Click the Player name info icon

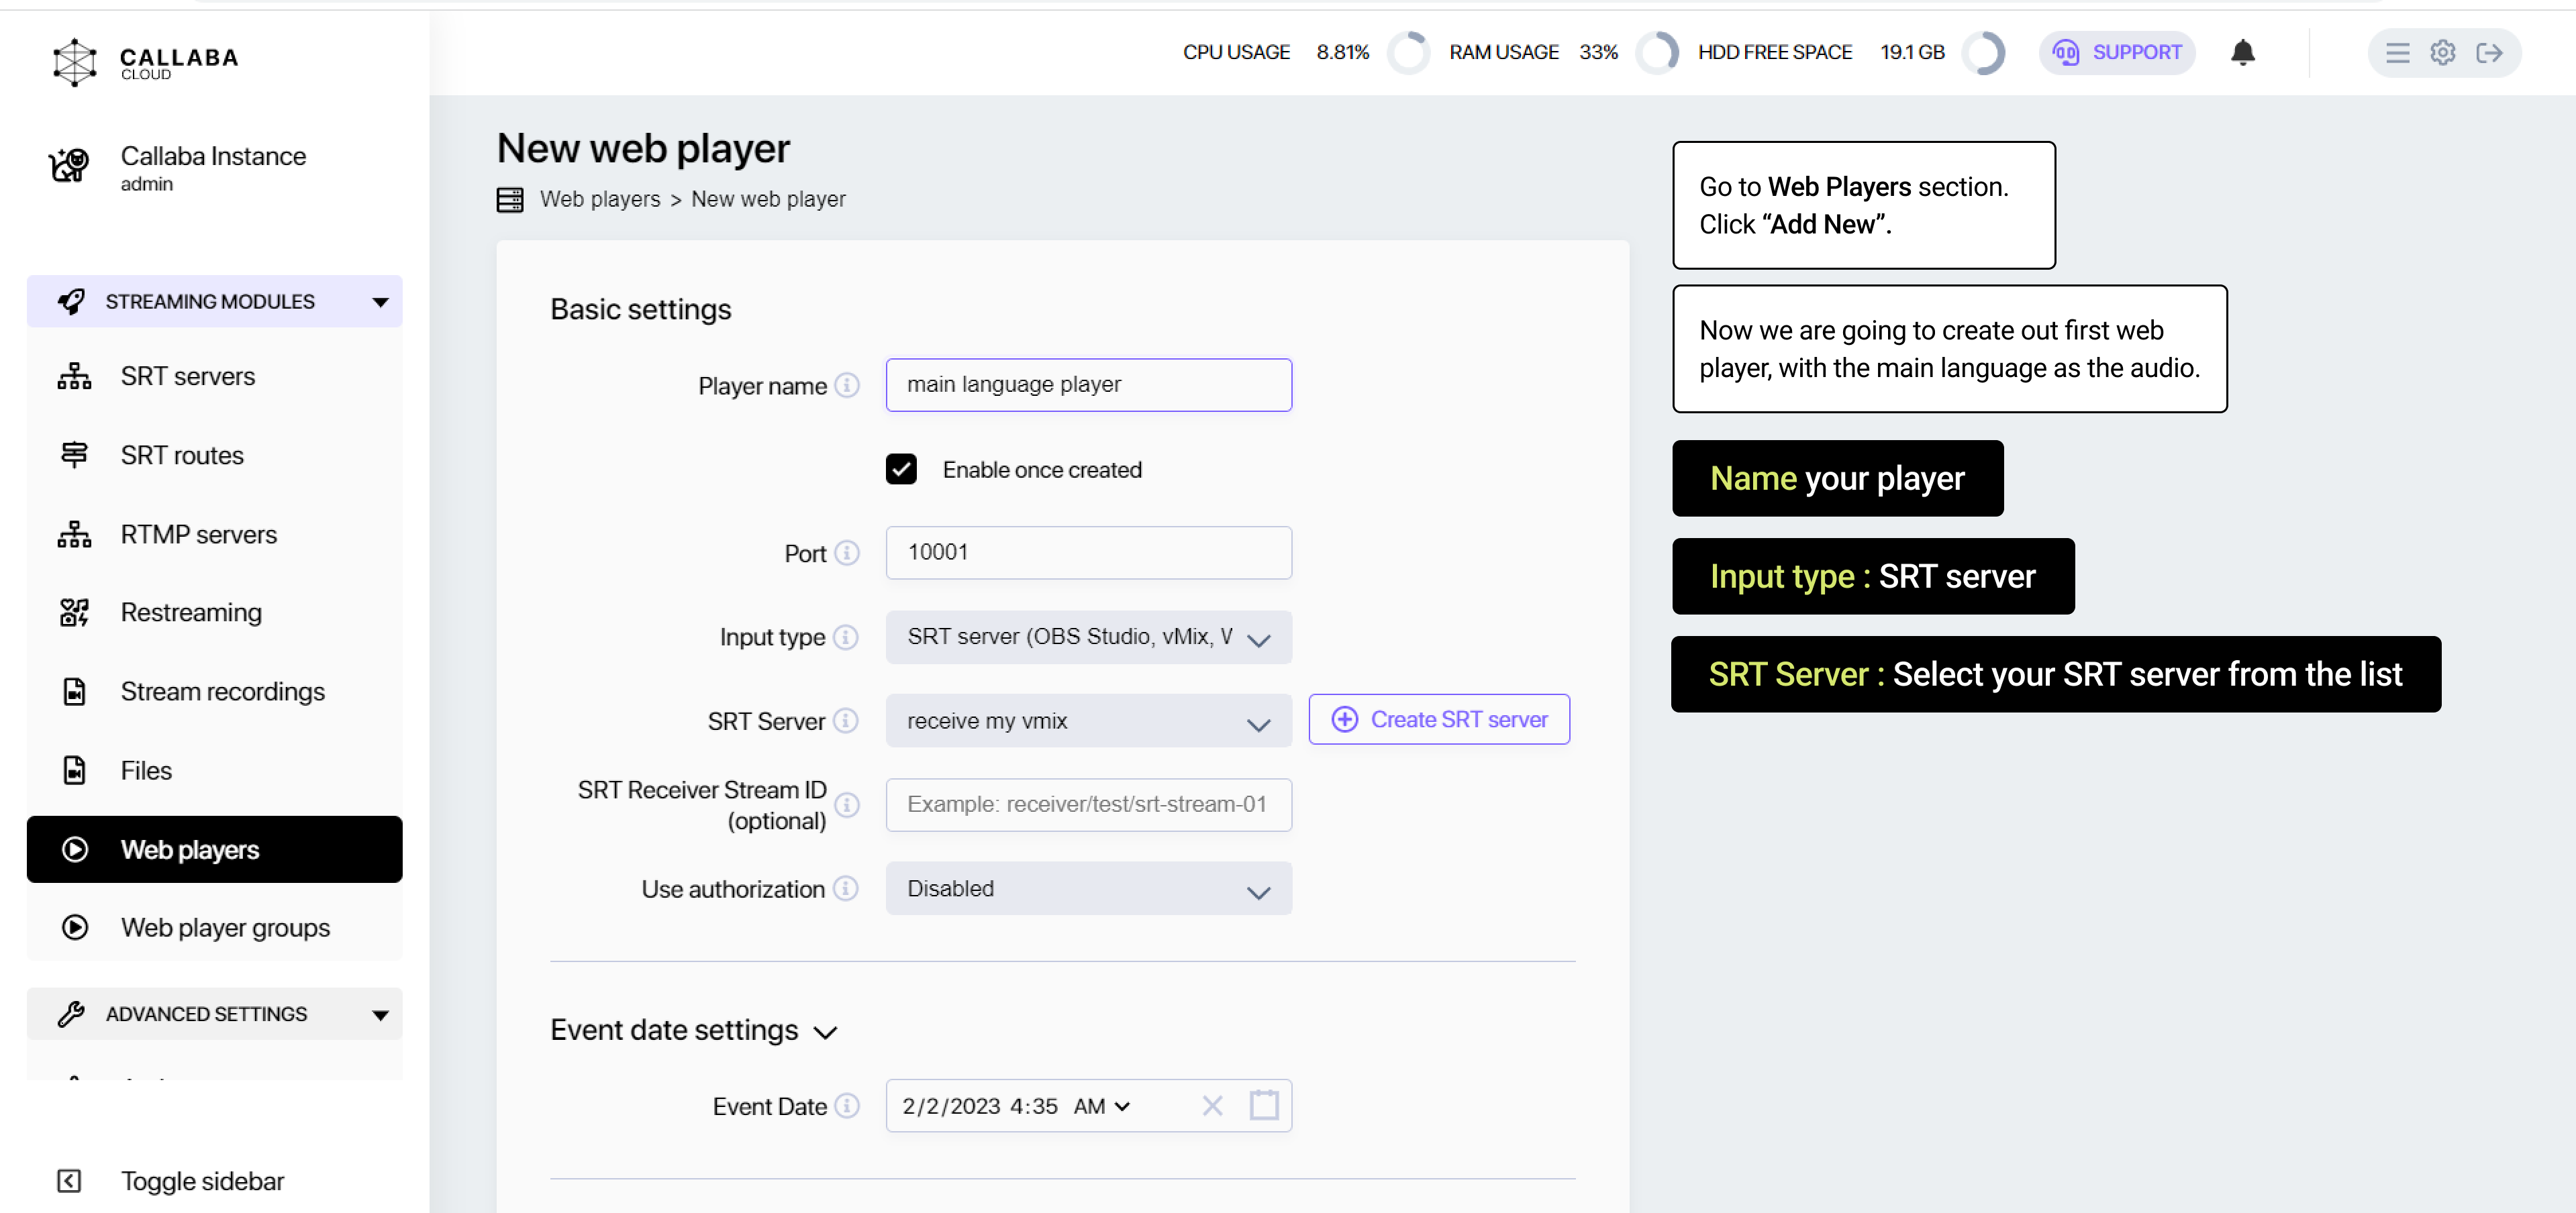tap(847, 386)
